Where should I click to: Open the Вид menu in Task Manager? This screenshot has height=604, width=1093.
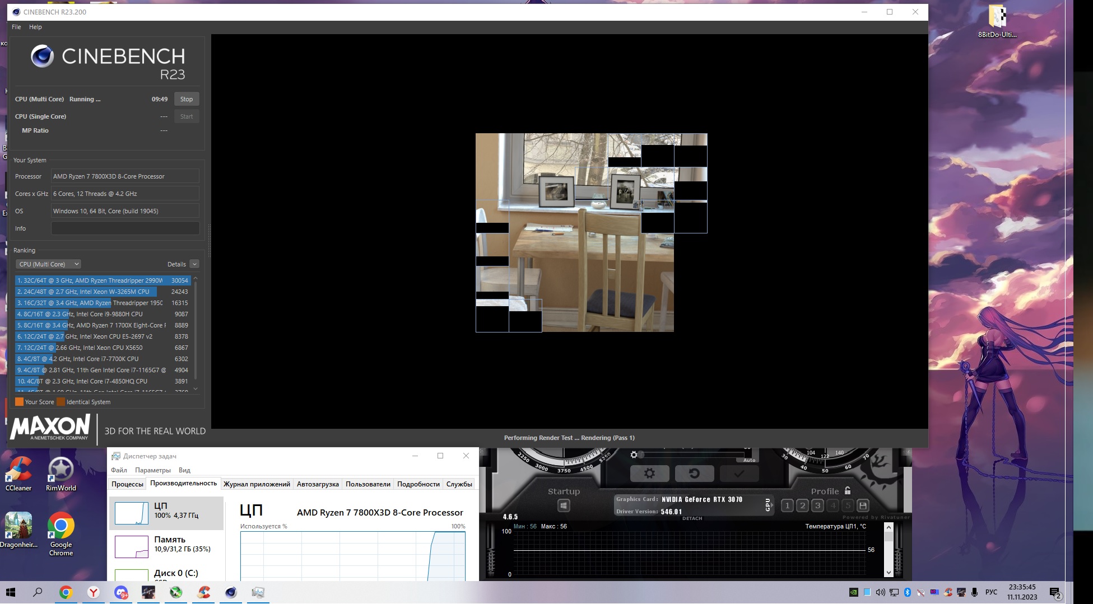[x=184, y=470]
